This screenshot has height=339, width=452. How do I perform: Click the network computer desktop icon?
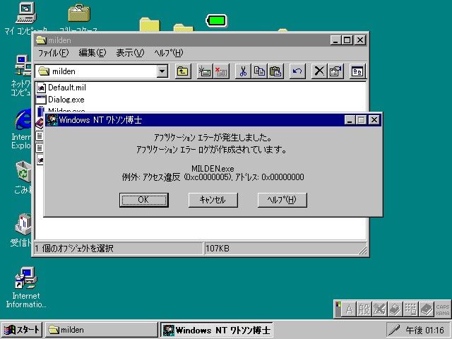[x=23, y=66]
